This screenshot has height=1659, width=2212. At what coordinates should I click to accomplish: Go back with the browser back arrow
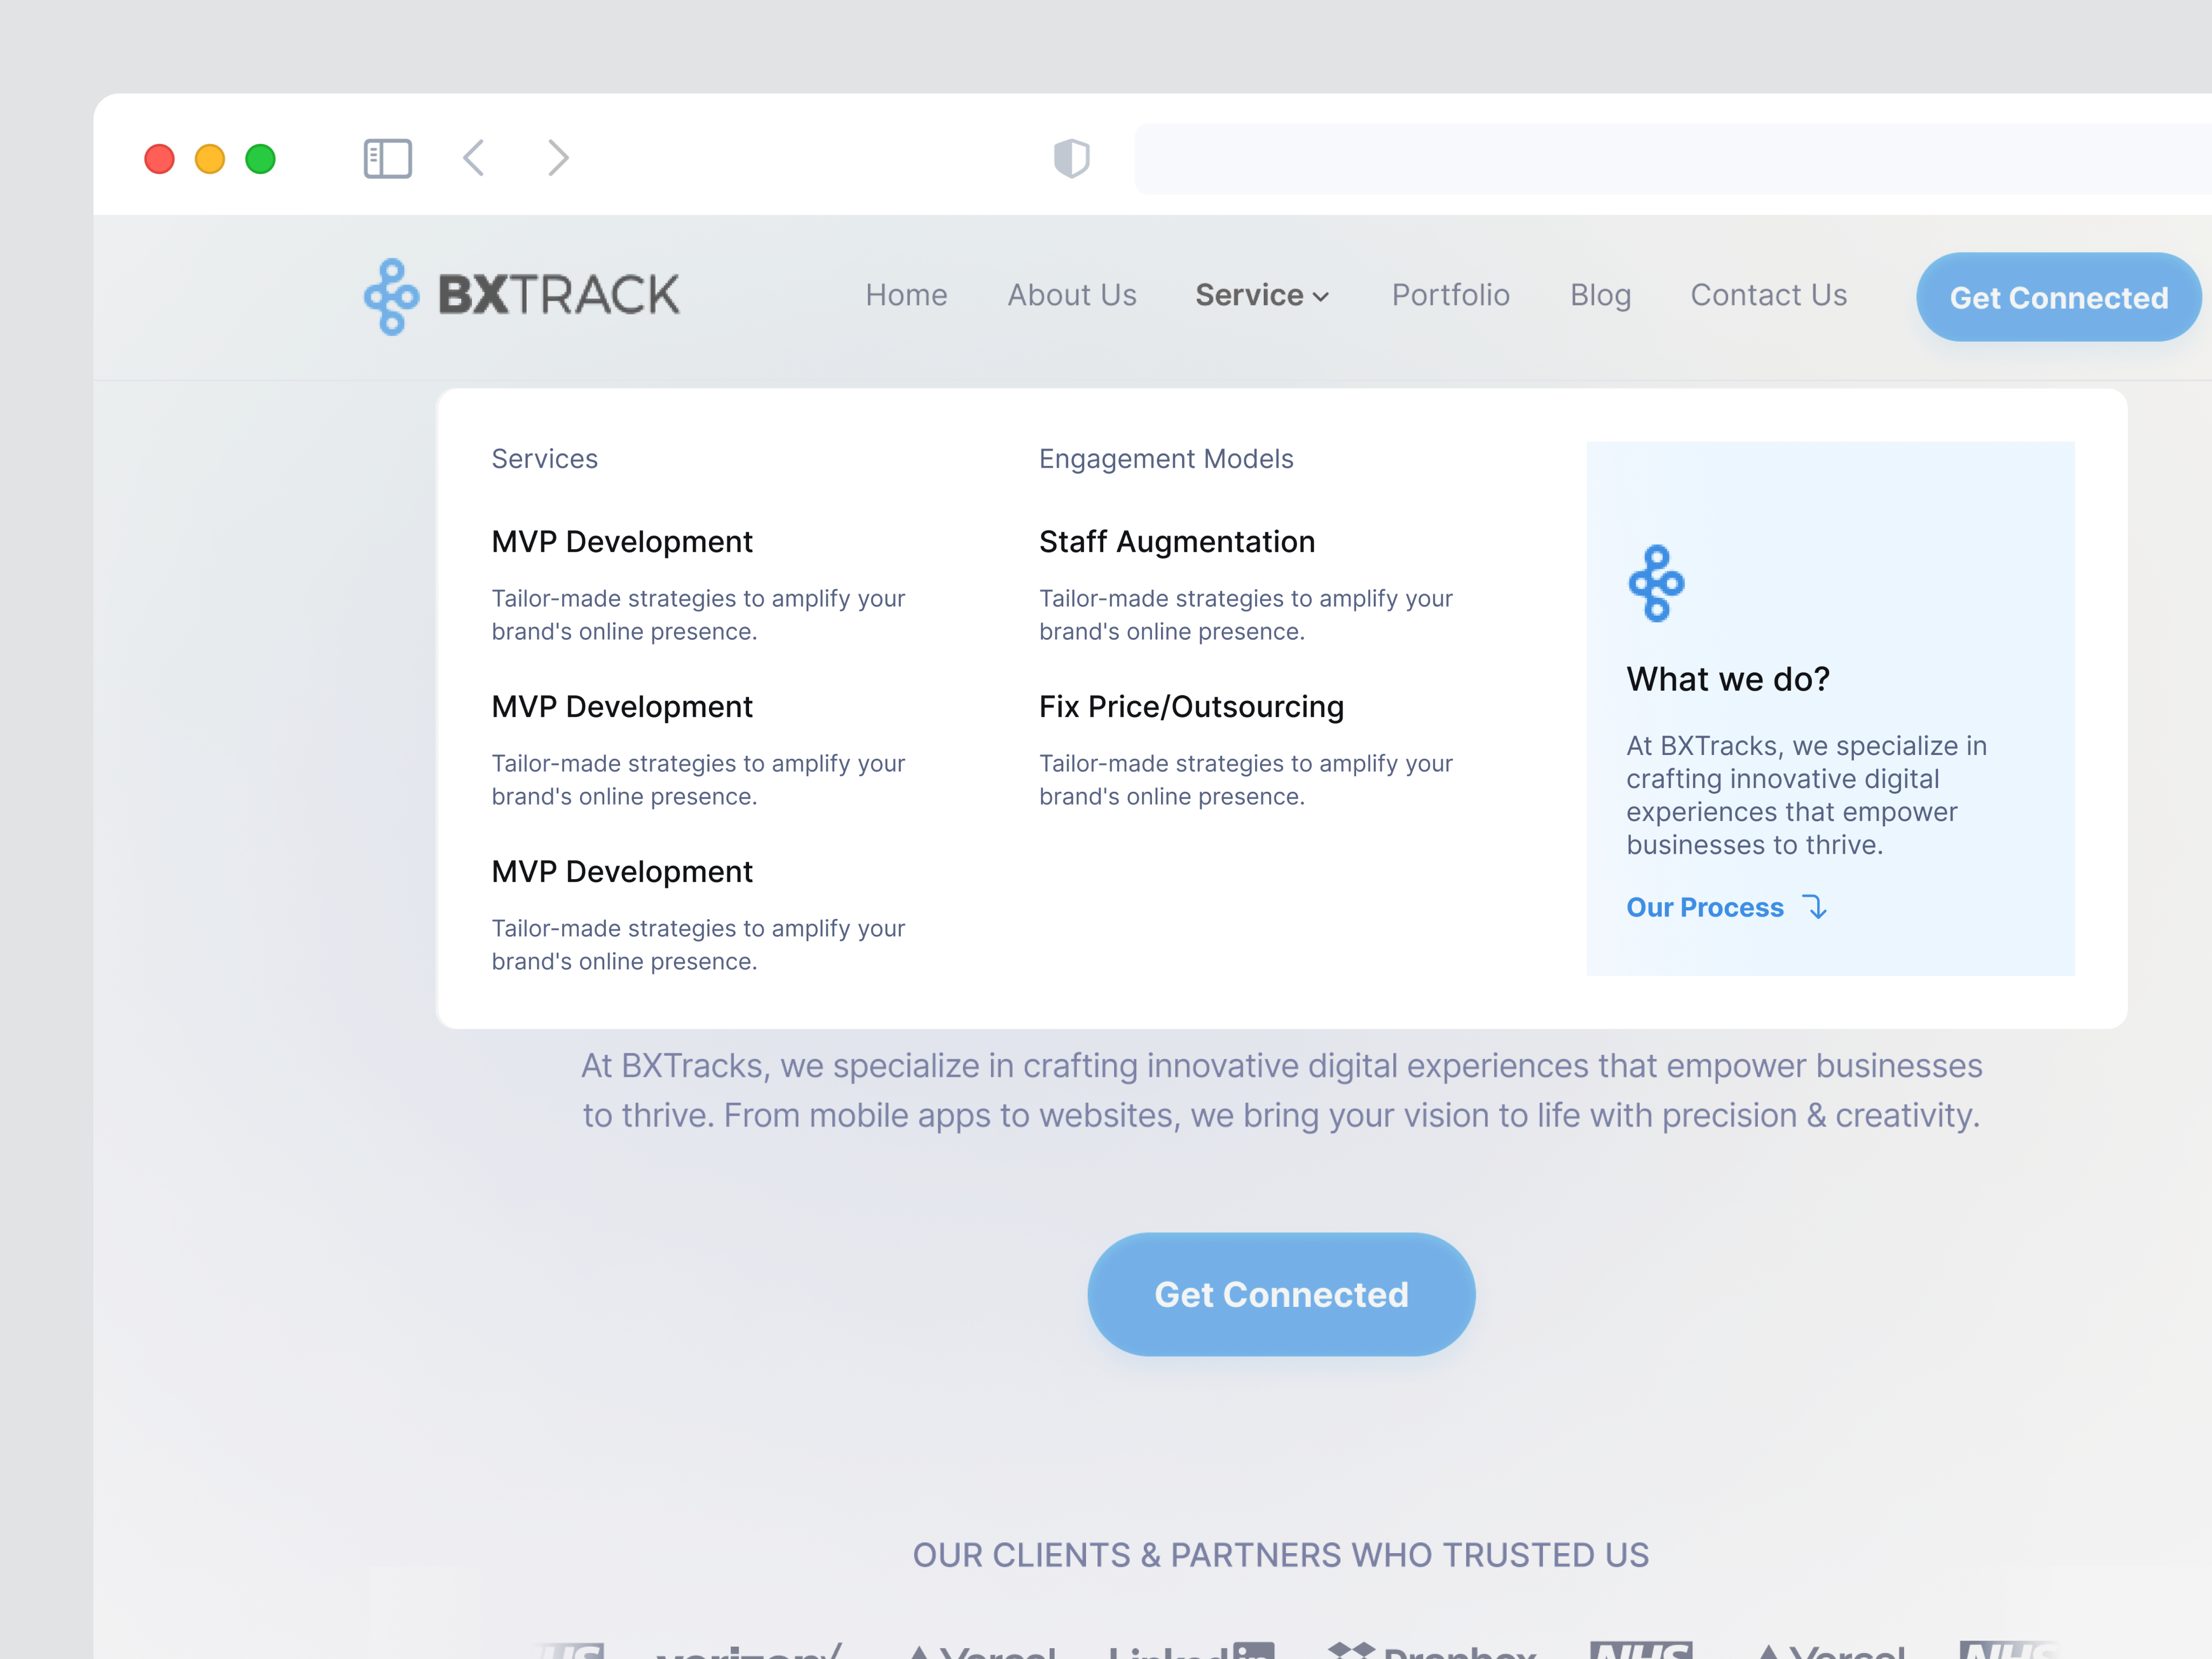tap(474, 158)
